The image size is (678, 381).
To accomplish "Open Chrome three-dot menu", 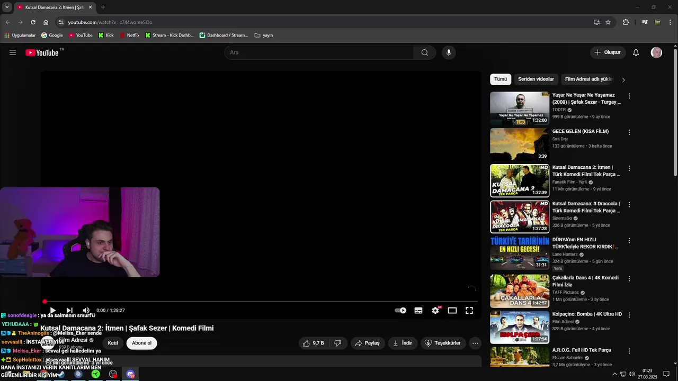I will pos(671,22).
